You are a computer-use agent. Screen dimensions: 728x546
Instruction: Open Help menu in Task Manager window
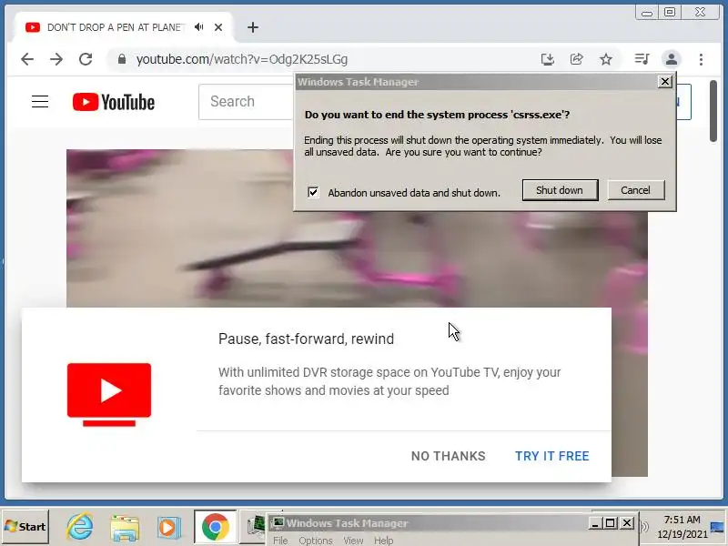(x=383, y=541)
